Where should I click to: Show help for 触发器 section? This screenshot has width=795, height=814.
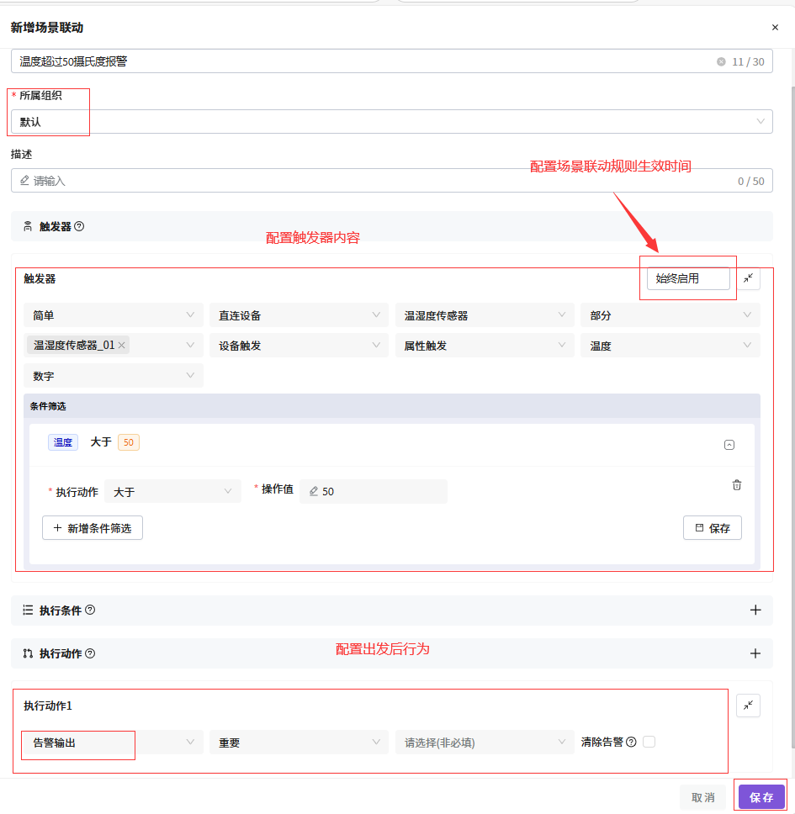79,226
